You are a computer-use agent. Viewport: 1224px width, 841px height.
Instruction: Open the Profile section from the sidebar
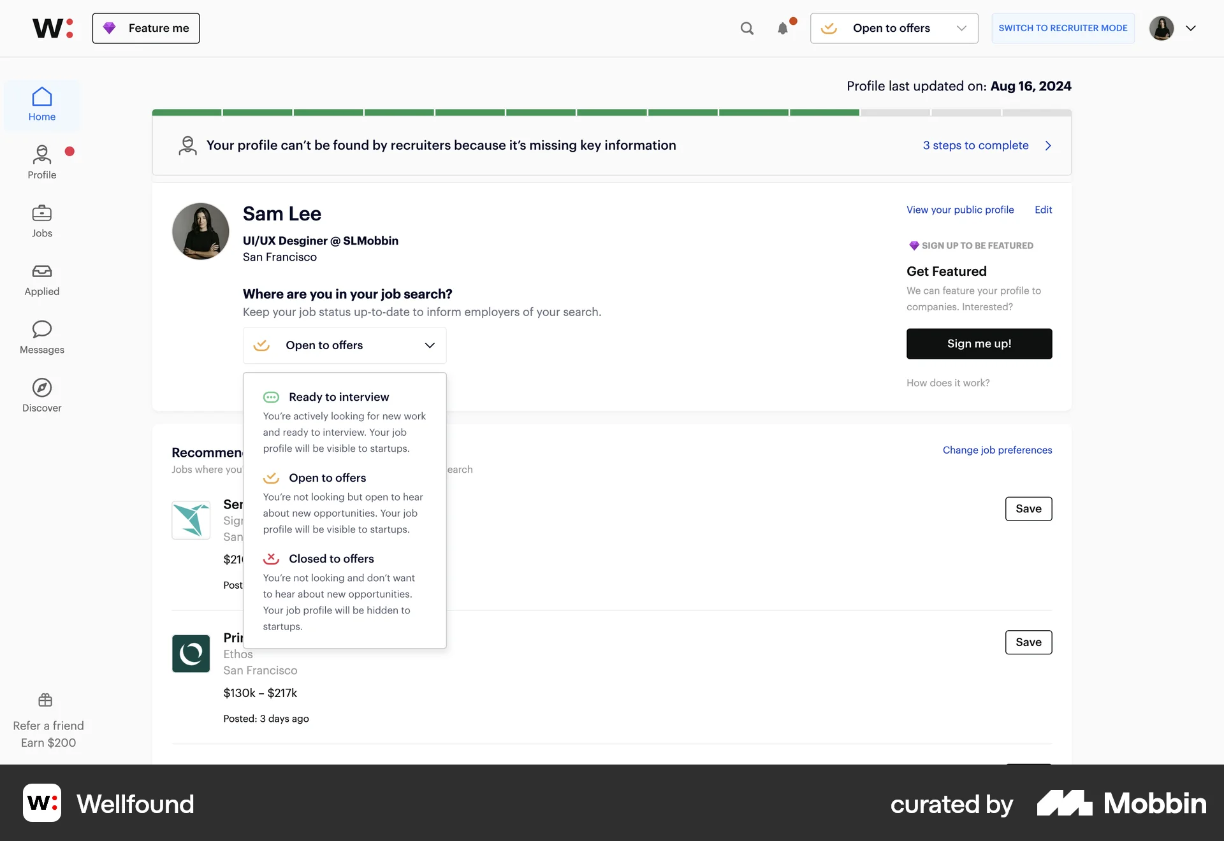41,161
